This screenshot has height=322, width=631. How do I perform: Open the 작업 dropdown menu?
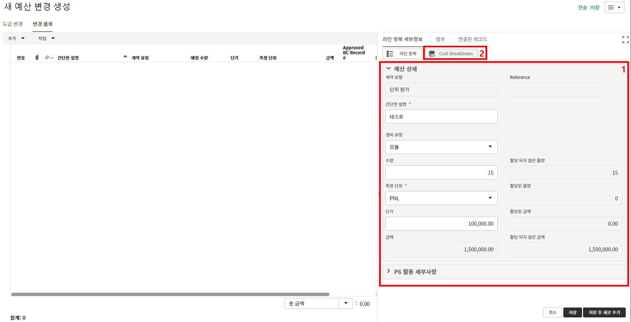[x=46, y=38]
